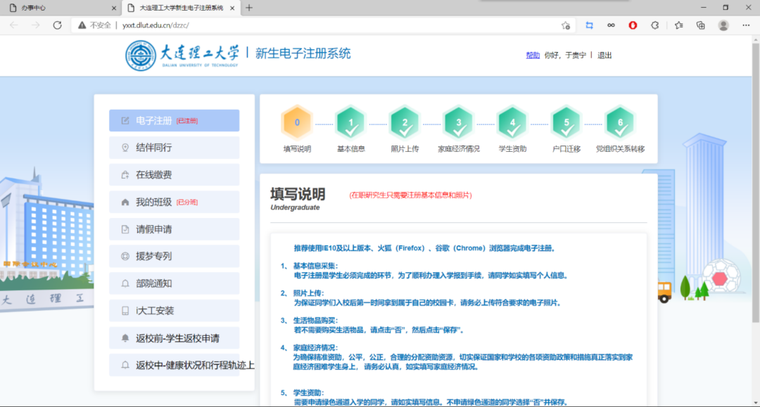Click the 填写说明 step icon
Image resolution: width=760 pixels, height=407 pixels.
(296, 122)
